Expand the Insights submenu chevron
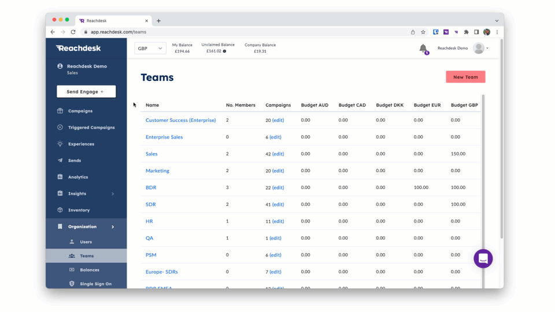Screen dimensions: 555x312 click(113, 194)
